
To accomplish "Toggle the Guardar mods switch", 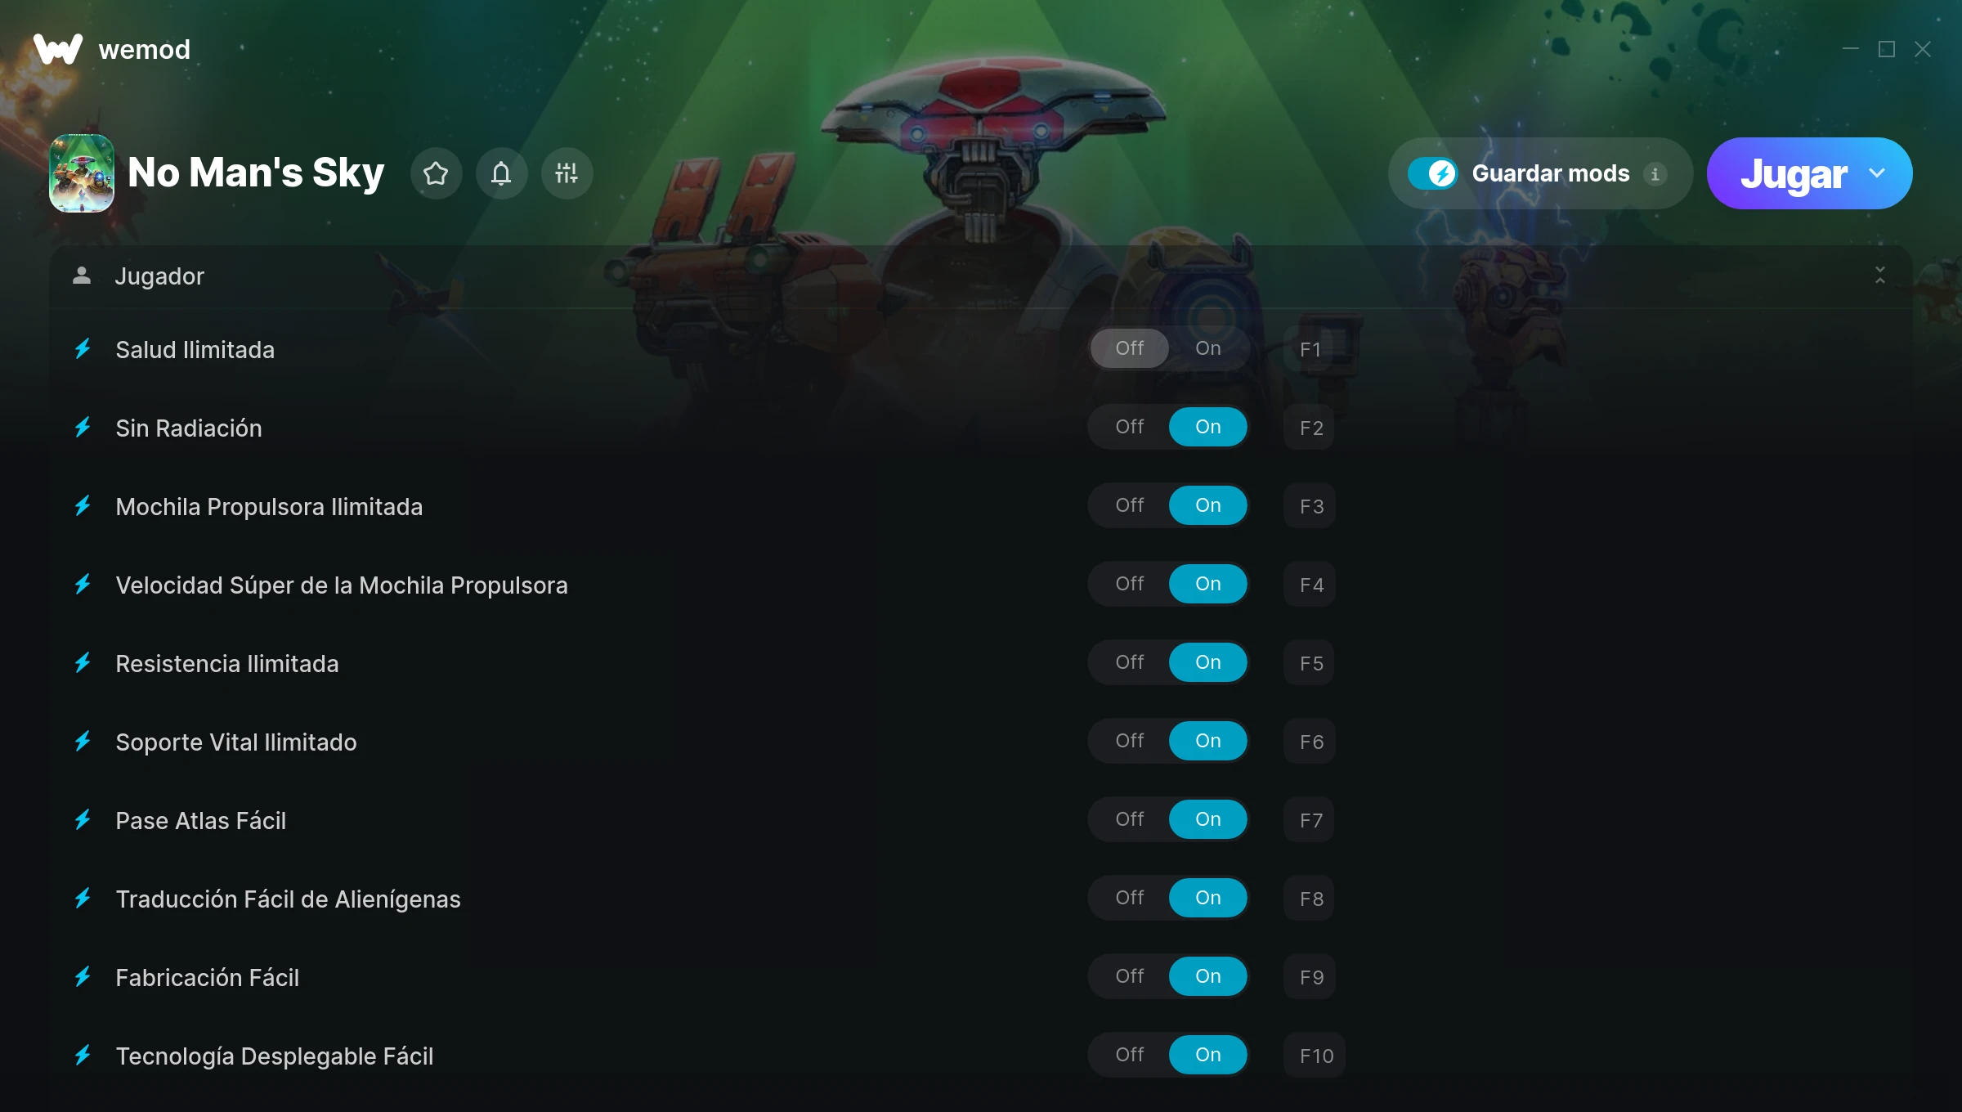I will (x=1432, y=173).
